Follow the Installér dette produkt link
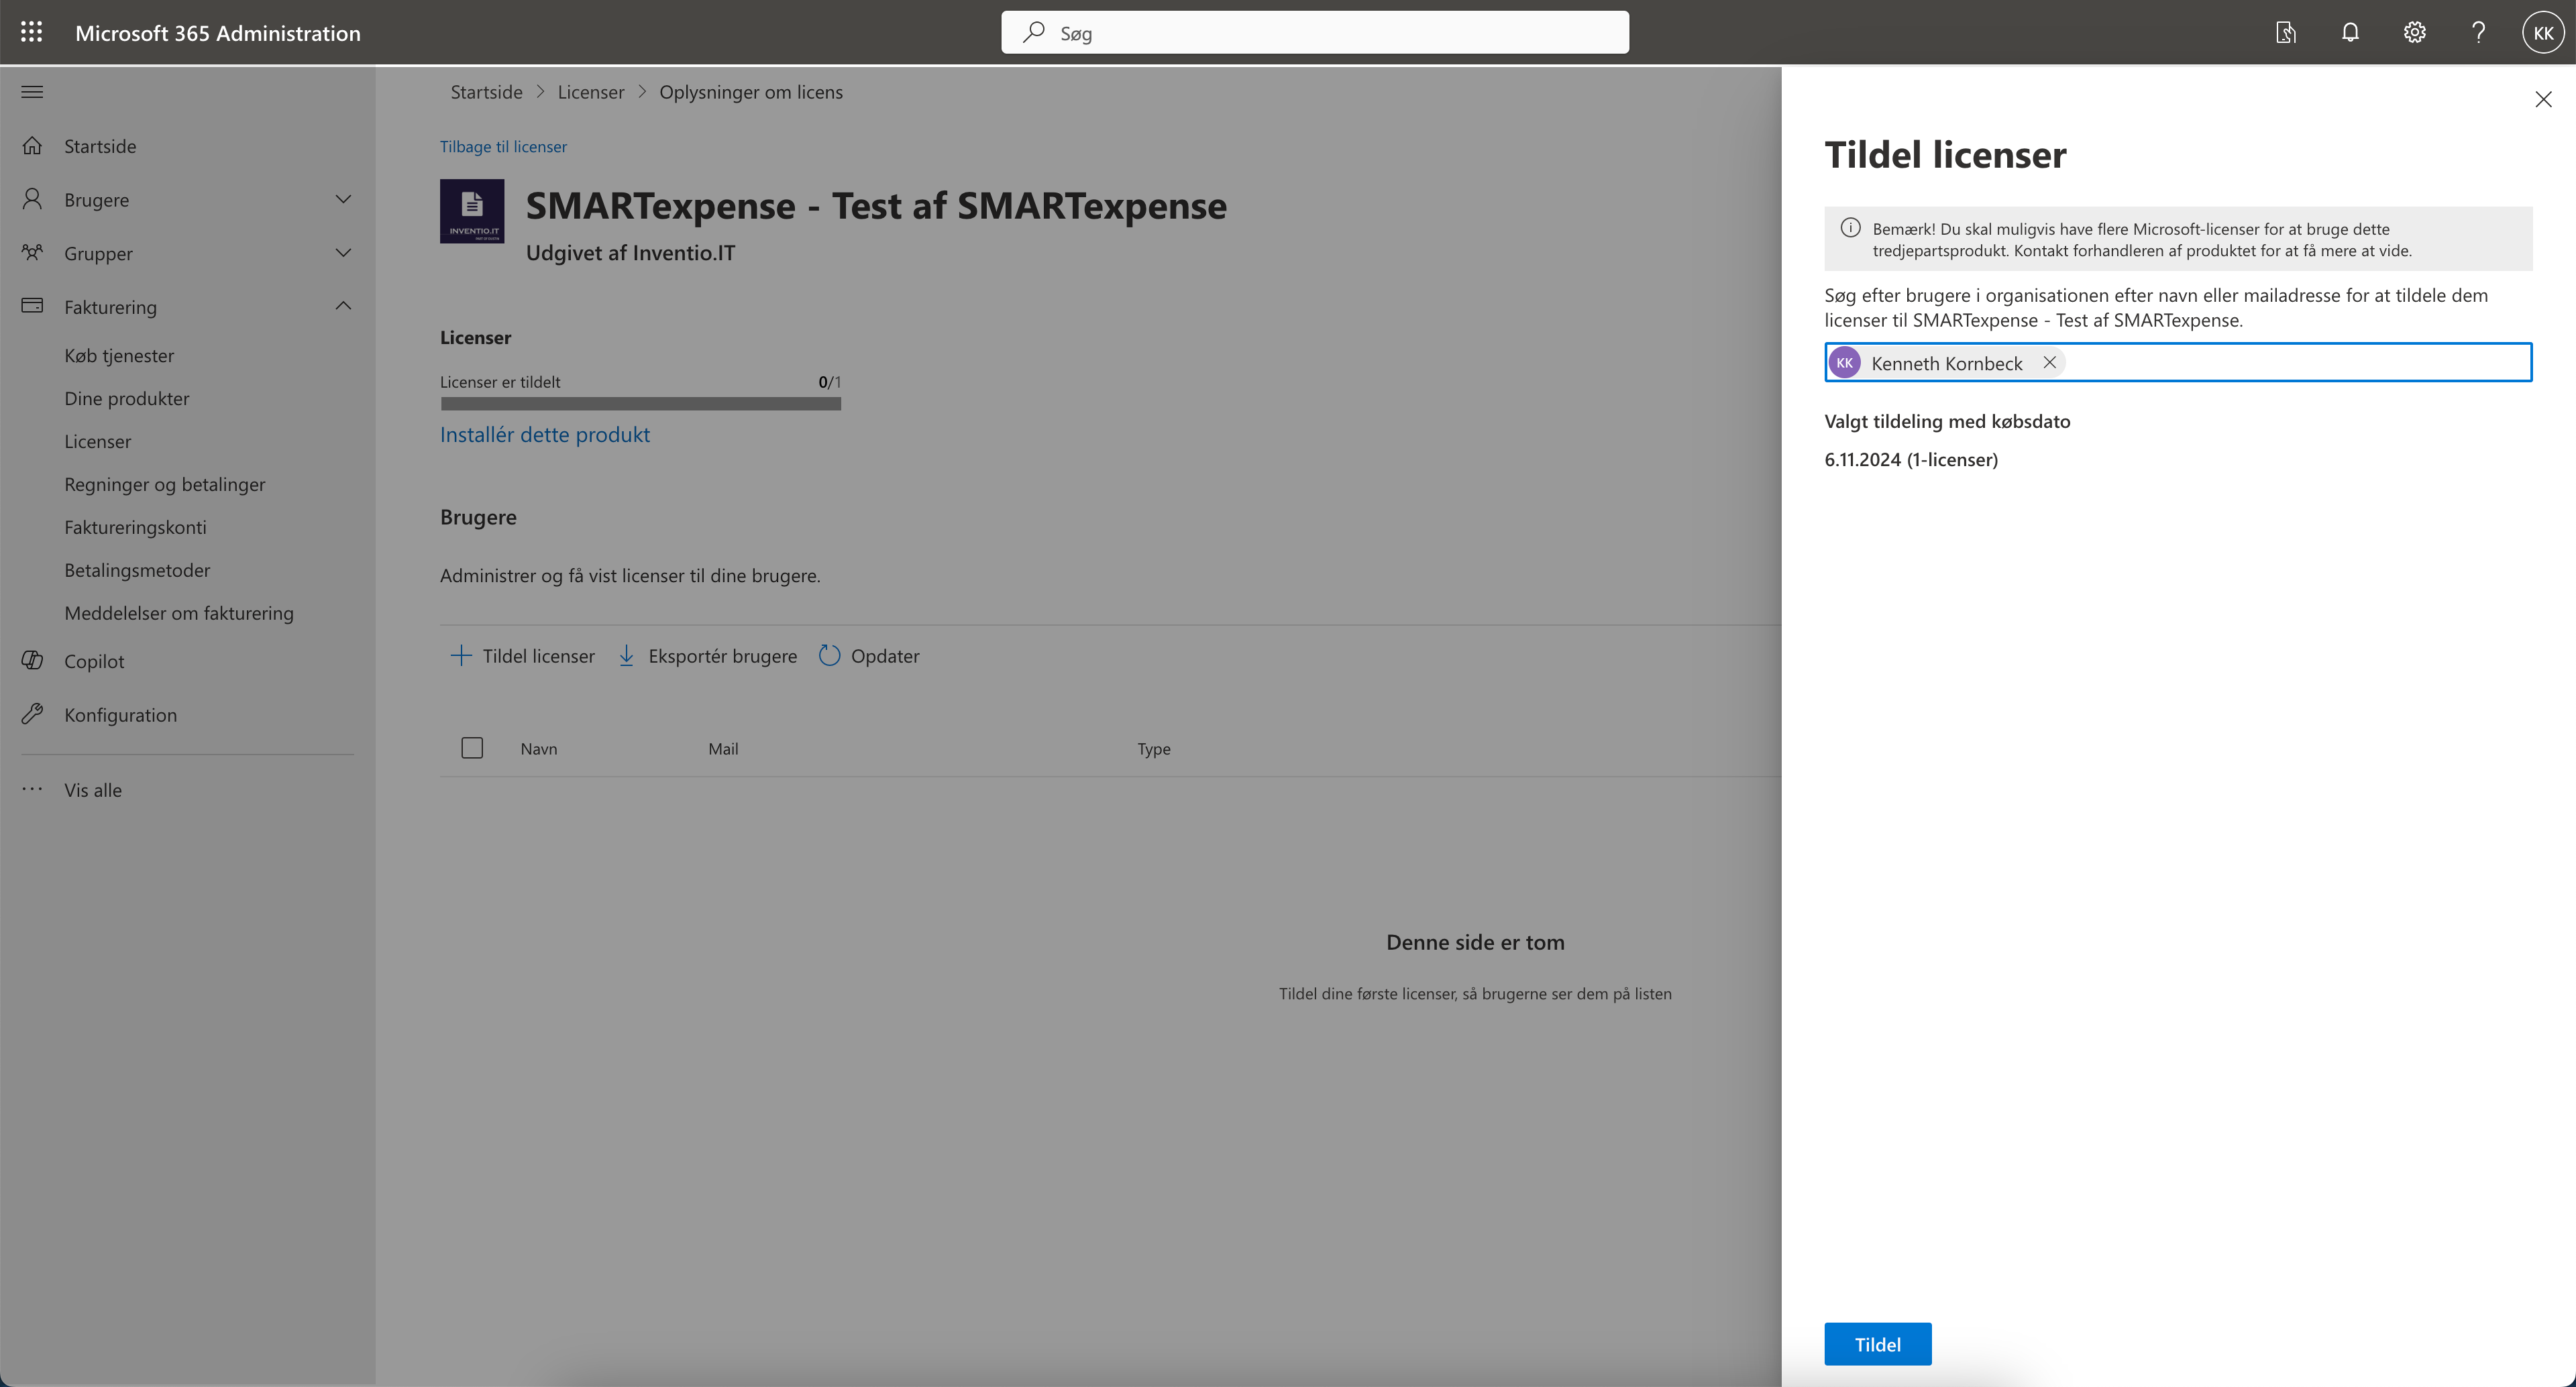This screenshot has width=2576, height=1387. pos(545,434)
